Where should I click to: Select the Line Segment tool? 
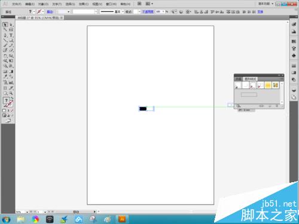click(5, 41)
